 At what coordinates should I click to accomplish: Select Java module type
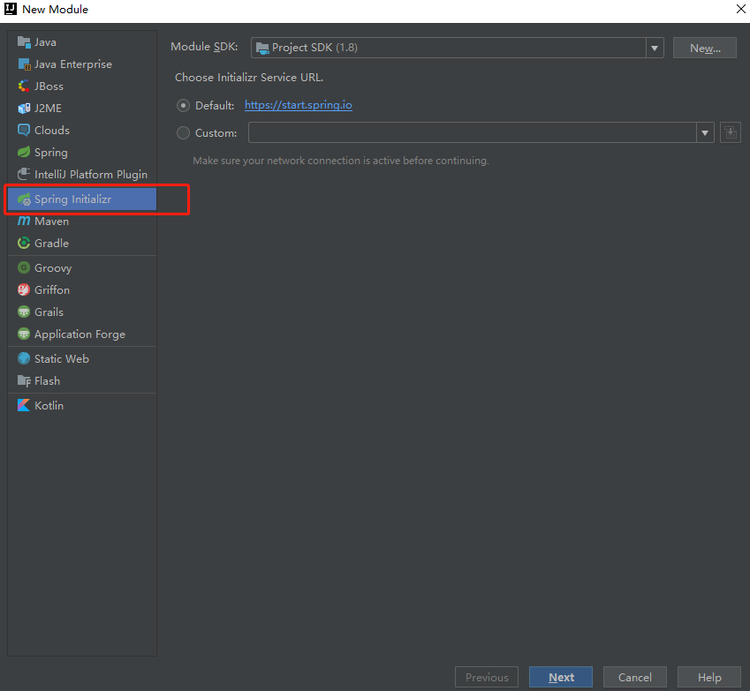82,42
